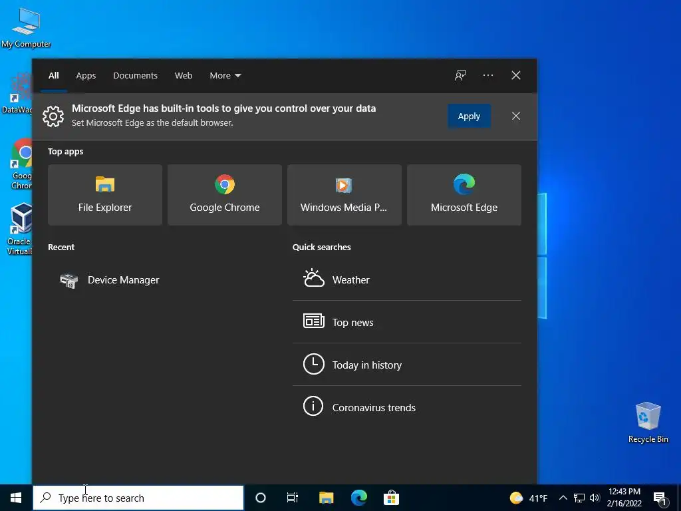
Task: Click the volume speaker icon
Action: 595,498
